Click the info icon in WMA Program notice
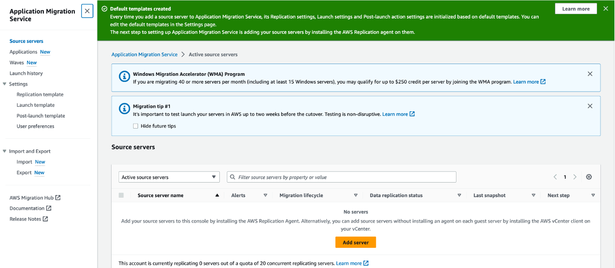 (124, 76)
